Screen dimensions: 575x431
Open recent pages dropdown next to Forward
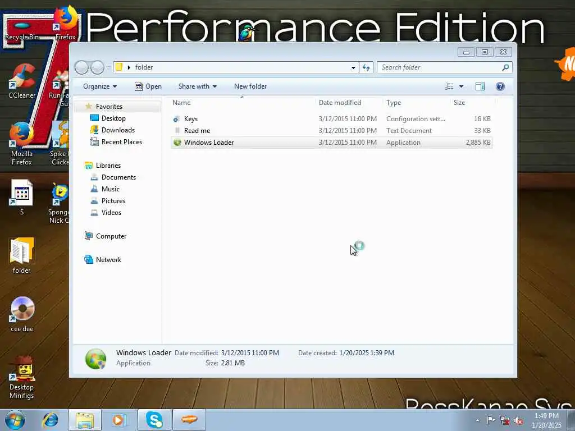coord(108,67)
